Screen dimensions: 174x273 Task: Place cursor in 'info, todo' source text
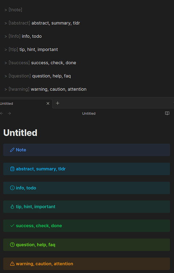[32, 36]
